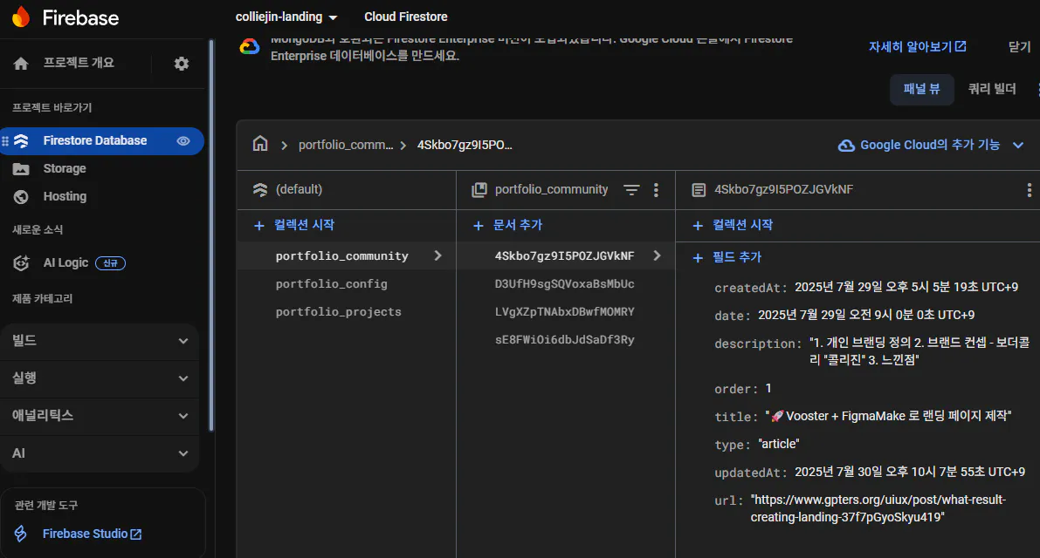The image size is (1040, 558).
Task: Click the 자세히 알아보기 link
Action: tap(917, 46)
